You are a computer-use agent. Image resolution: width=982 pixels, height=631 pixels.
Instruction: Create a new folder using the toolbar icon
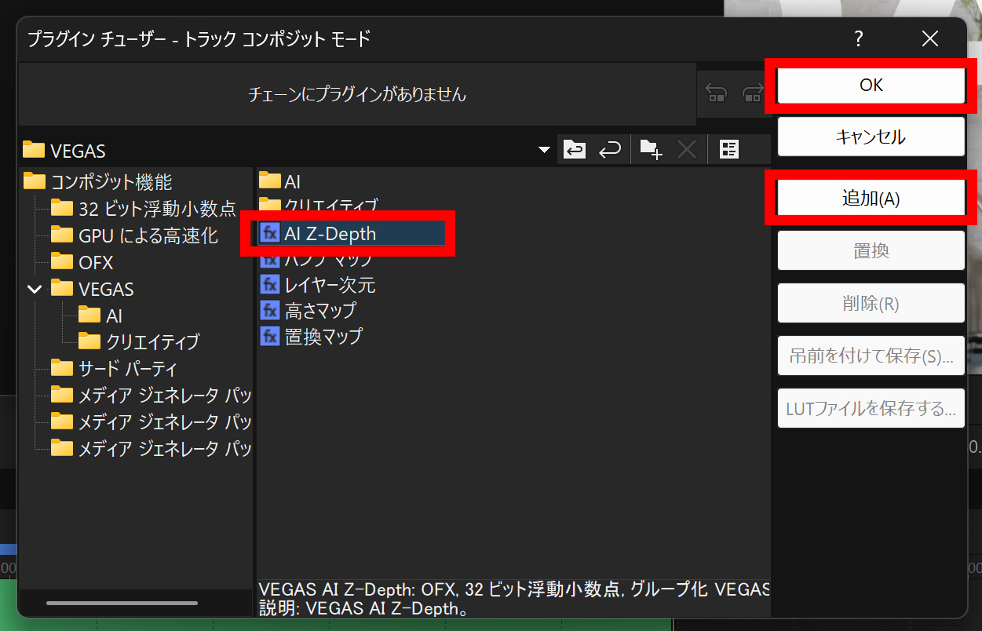click(650, 149)
